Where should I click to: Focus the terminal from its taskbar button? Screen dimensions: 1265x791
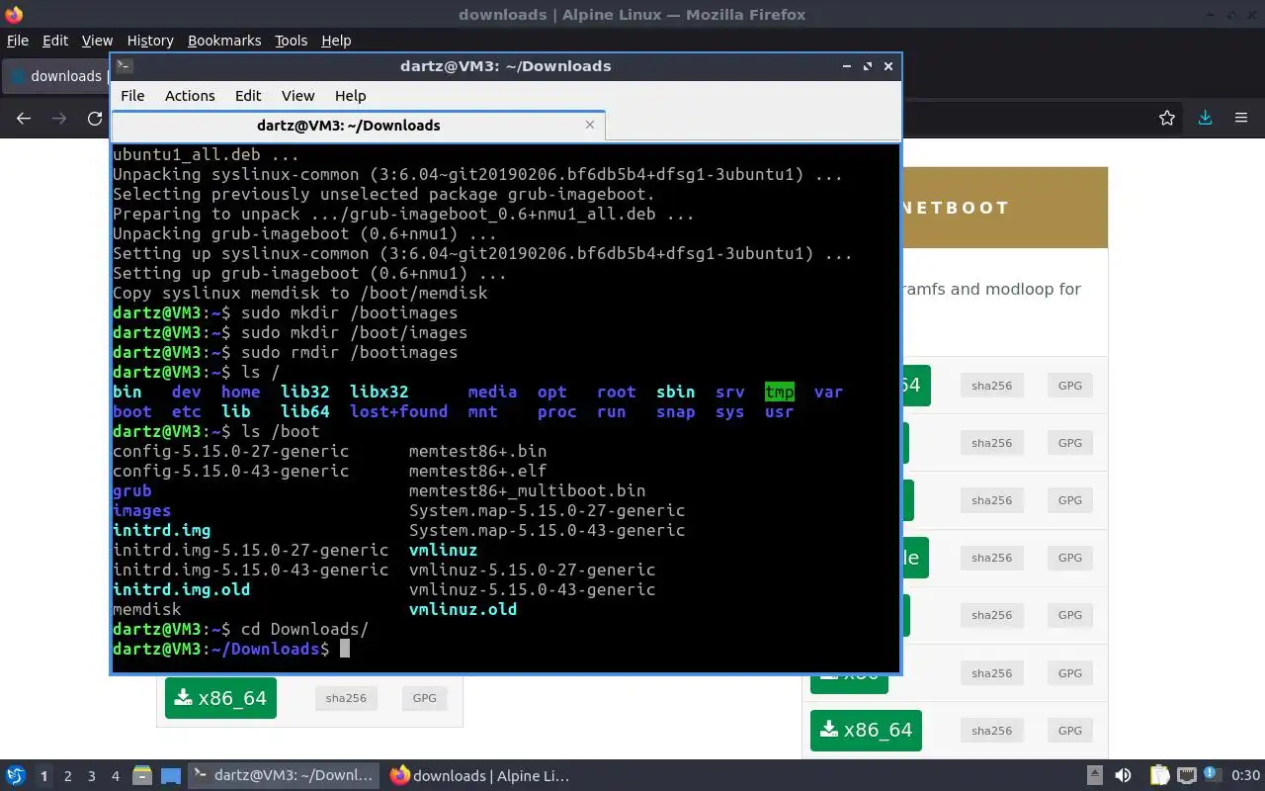(x=285, y=775)
